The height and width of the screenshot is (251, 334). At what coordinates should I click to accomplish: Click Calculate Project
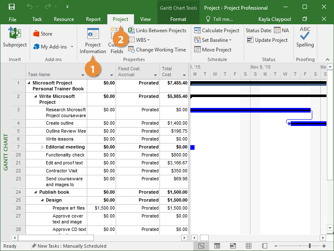click(x=216, y=31)
